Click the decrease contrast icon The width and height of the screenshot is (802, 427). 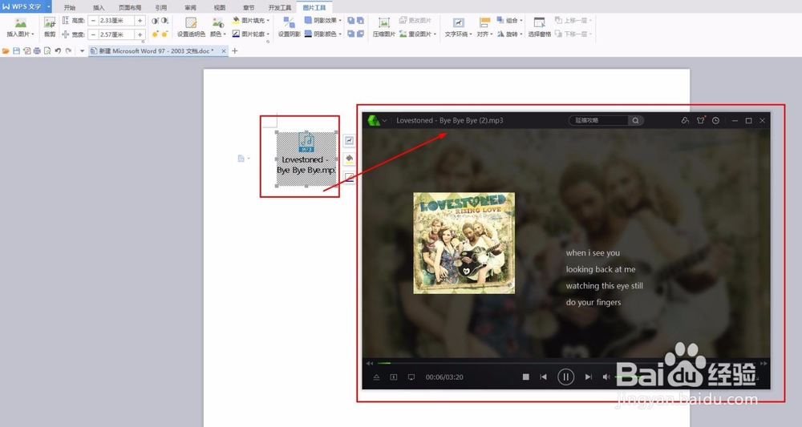coord(164,21)
